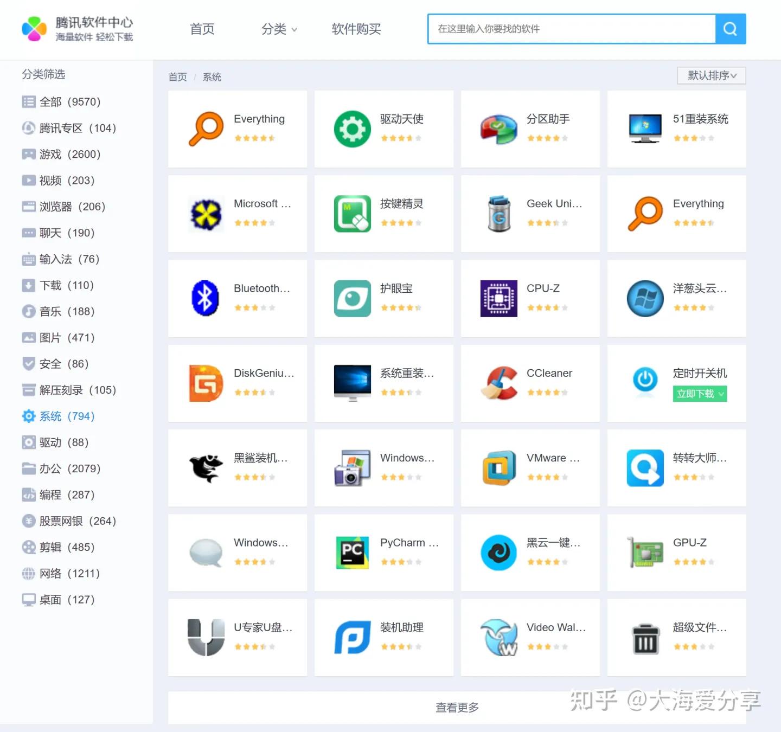The height and width of the screenshot is (732, 781).
Task: Click the DiskGenius icon
Action: (206, 383)
